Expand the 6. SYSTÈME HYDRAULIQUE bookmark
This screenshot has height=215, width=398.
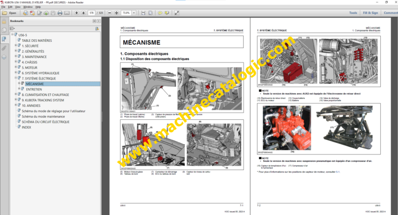pos(16,72)
